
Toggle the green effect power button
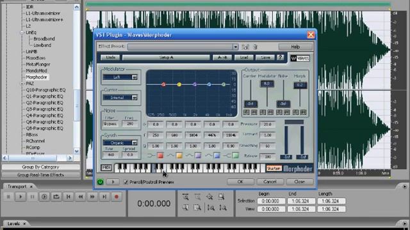click(x=100, y=181)
